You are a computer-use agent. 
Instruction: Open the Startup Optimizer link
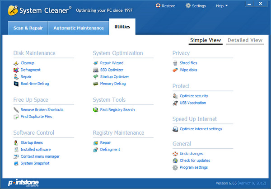pos(114,77)
